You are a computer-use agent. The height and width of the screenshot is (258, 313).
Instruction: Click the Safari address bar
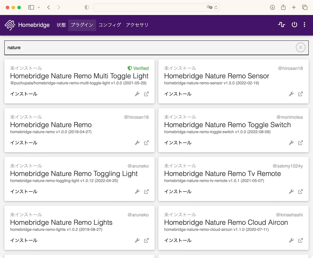point(156,8)
